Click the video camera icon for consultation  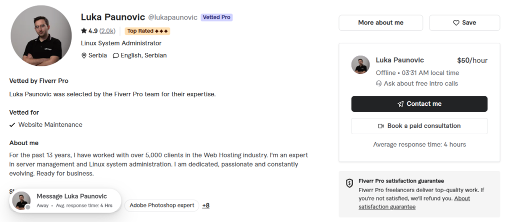(380, 126)
